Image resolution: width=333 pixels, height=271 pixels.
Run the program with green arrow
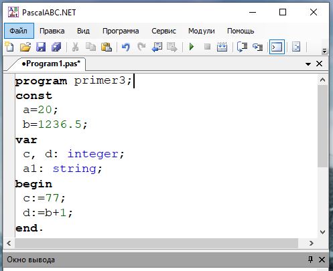[x=192, y=47]
